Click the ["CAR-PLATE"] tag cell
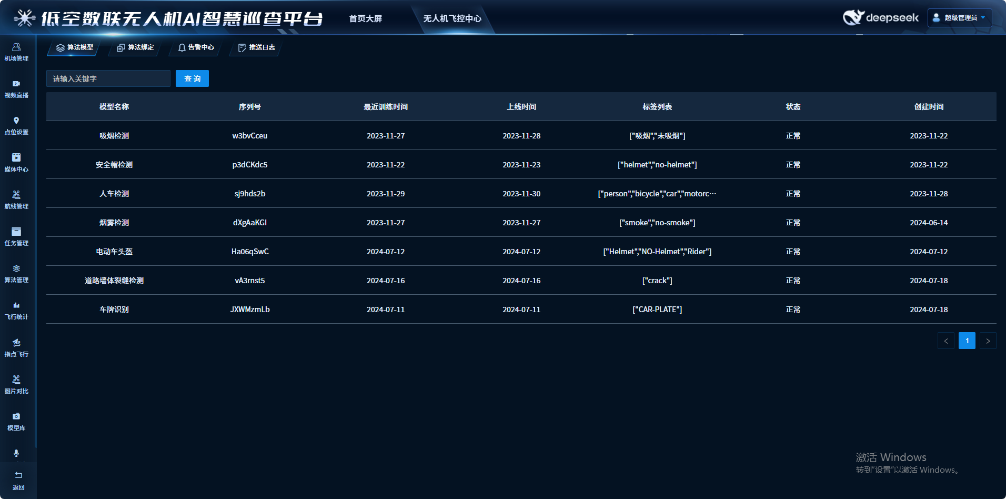Image resolution: width=1006 pixels, height=499 pixels. click(x=657, y=310)
